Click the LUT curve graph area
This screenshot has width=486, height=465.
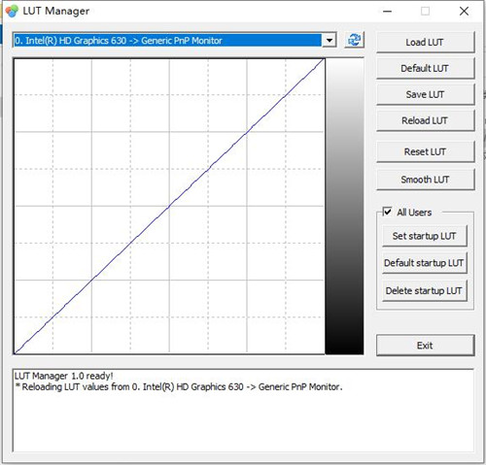pos(169,206)
